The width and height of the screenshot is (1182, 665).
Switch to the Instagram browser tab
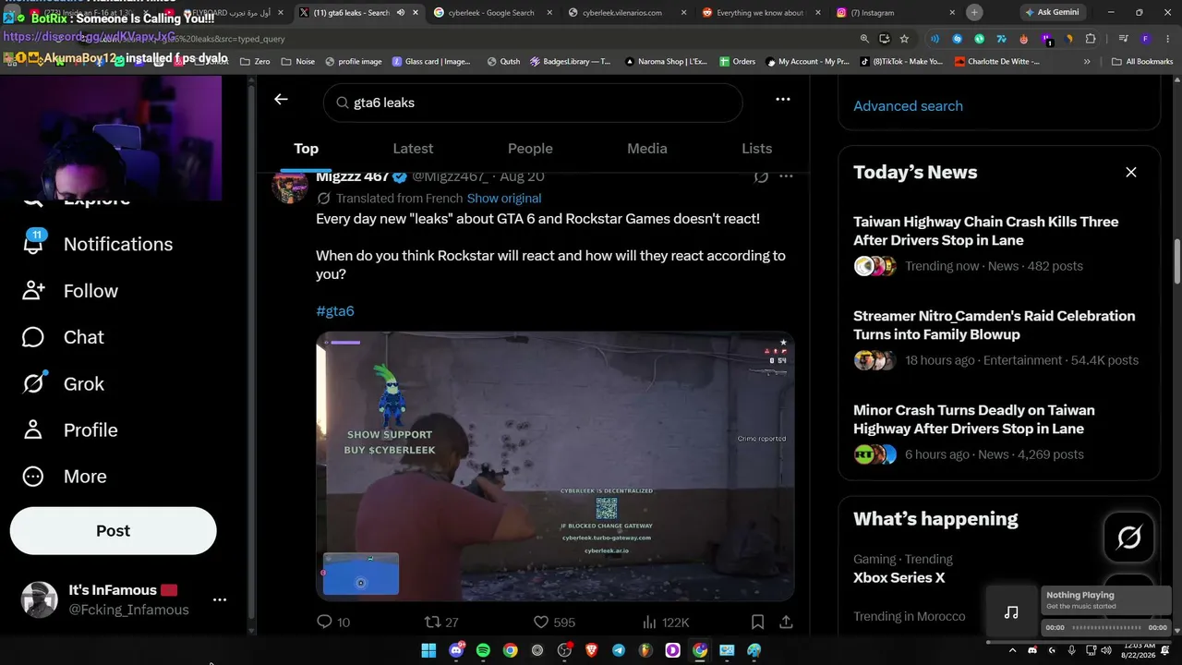[895, 13]
